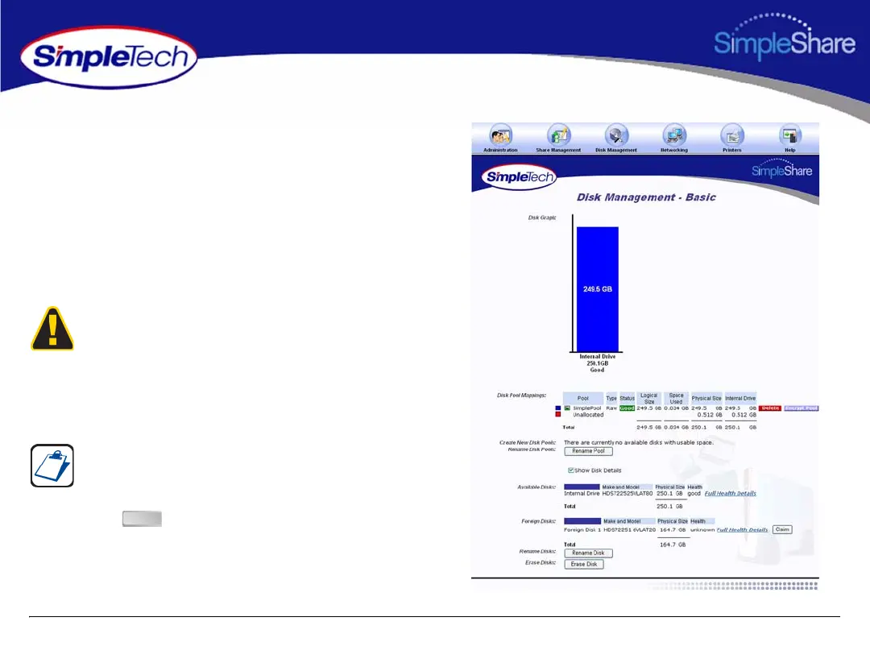
Task: Open the Administration section icon
Action: pos(500,135)
